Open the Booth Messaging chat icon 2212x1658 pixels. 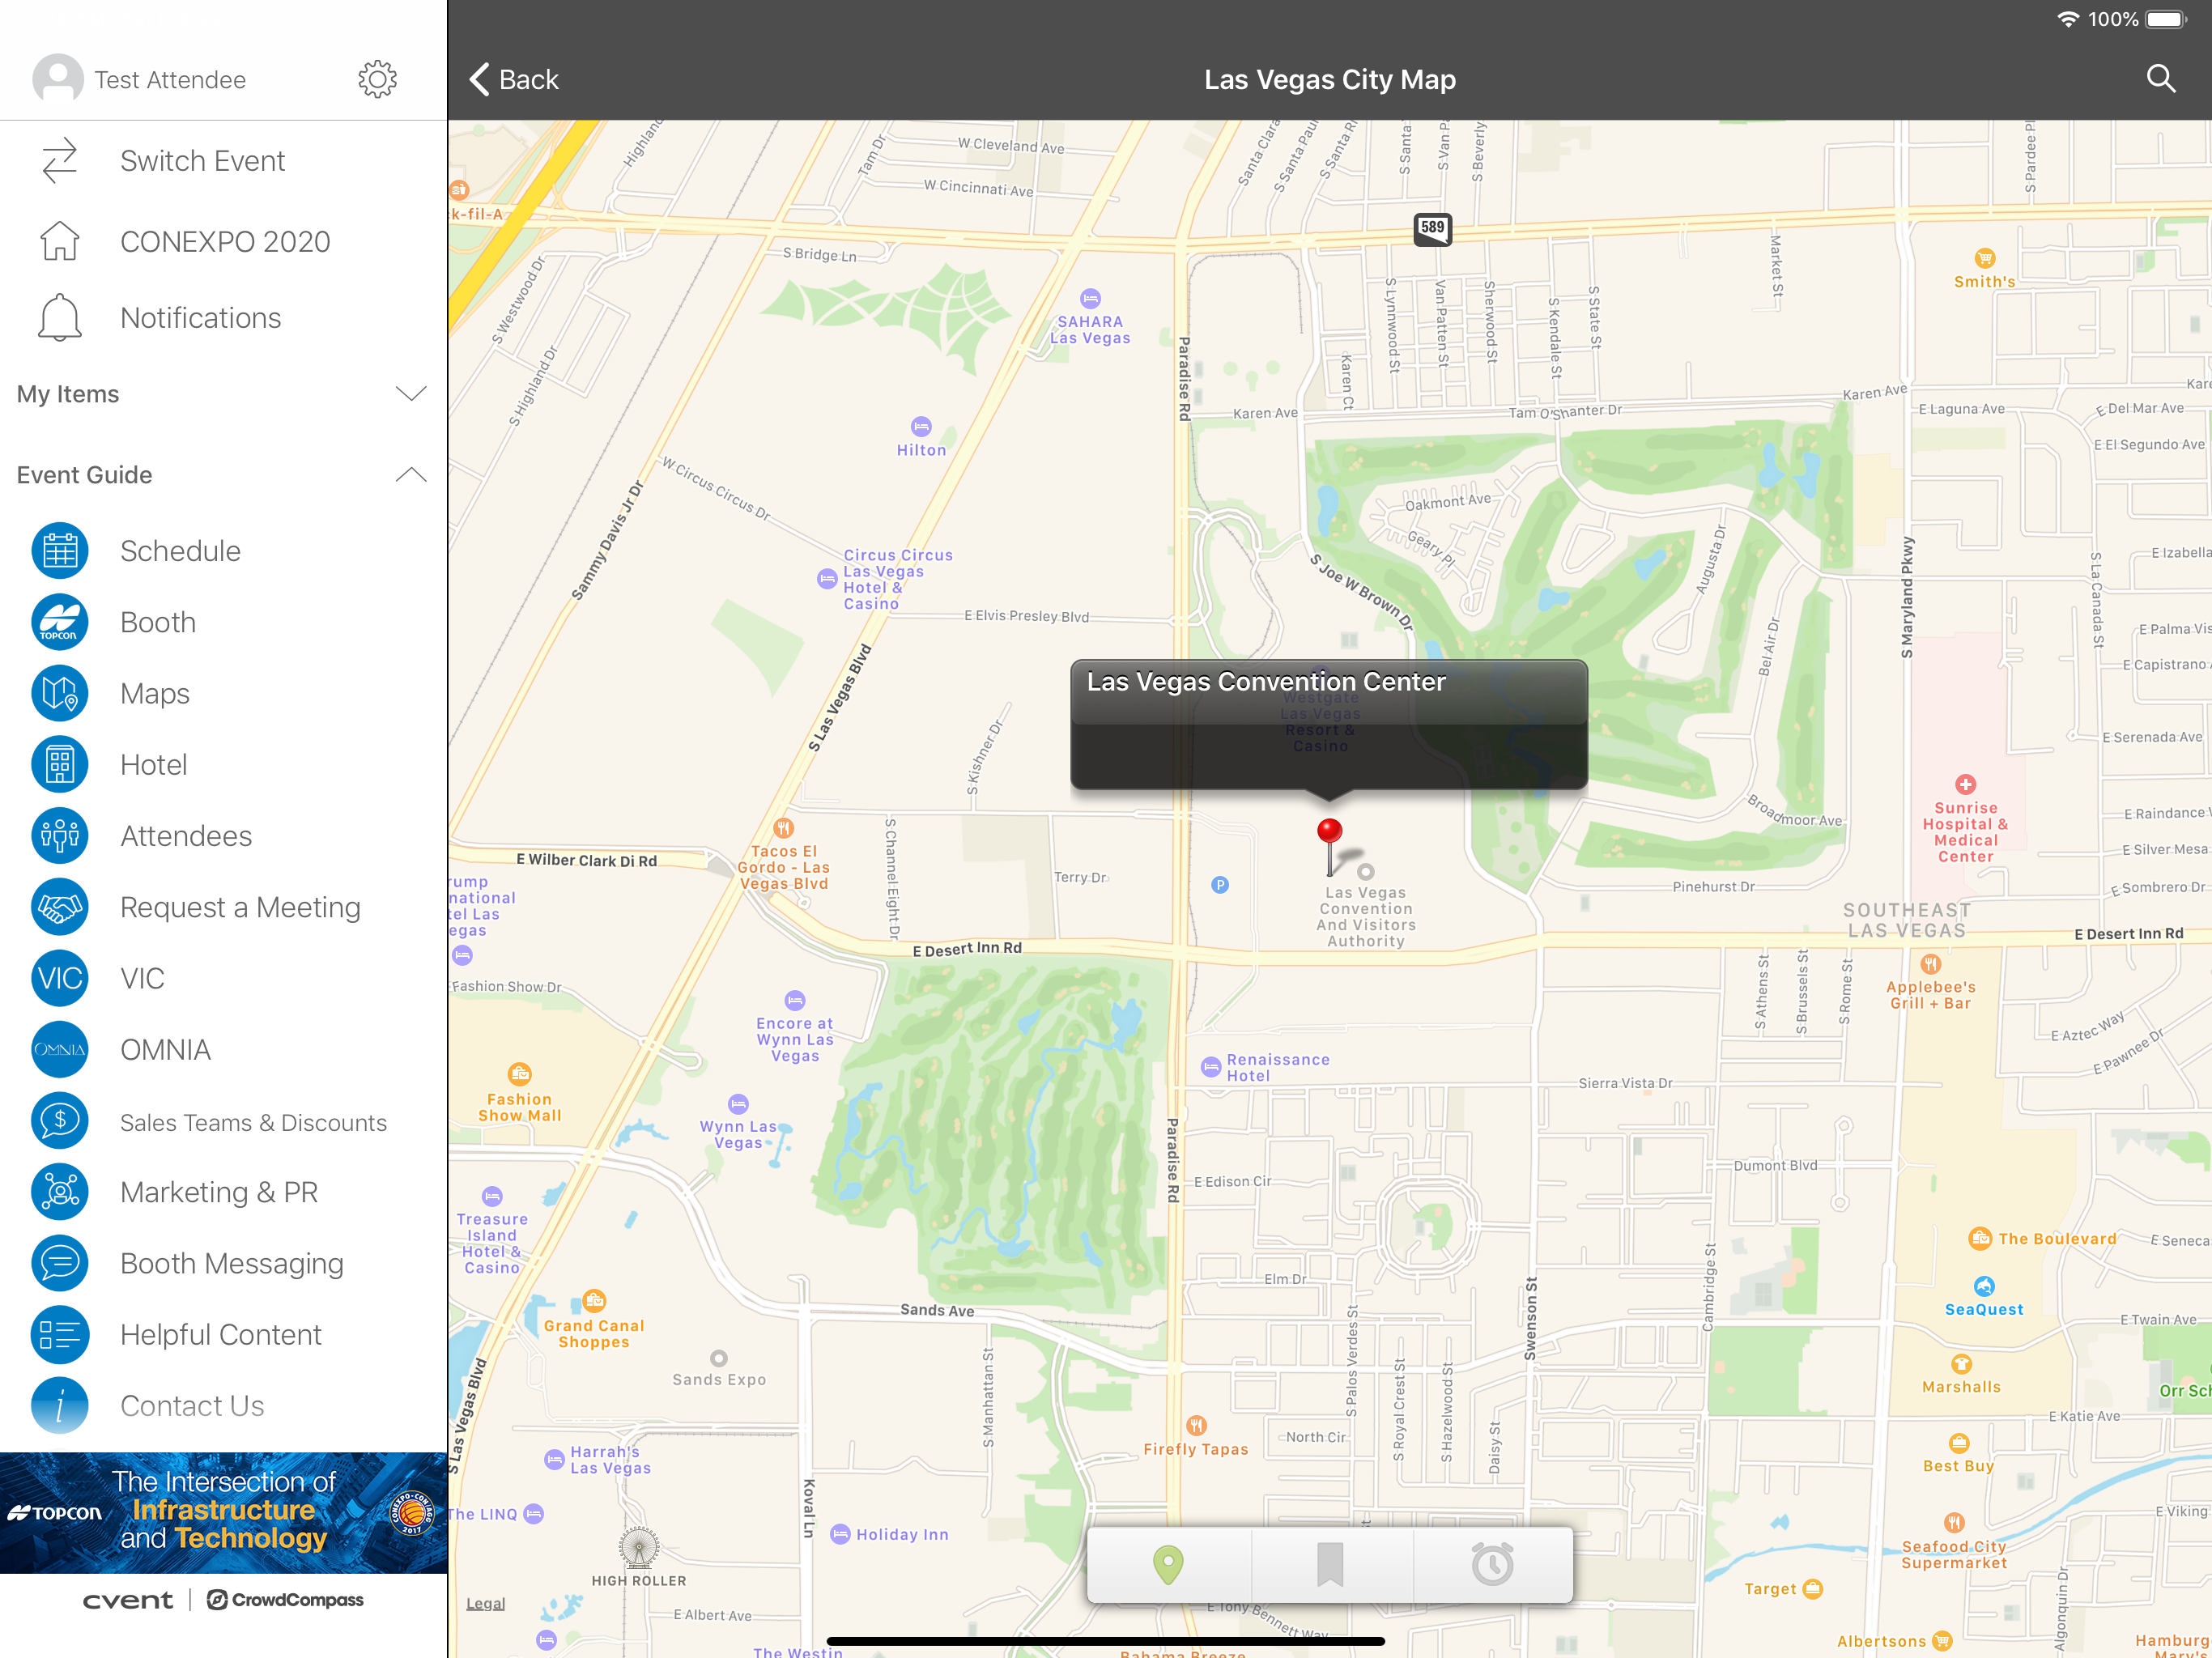point(59,1263)
